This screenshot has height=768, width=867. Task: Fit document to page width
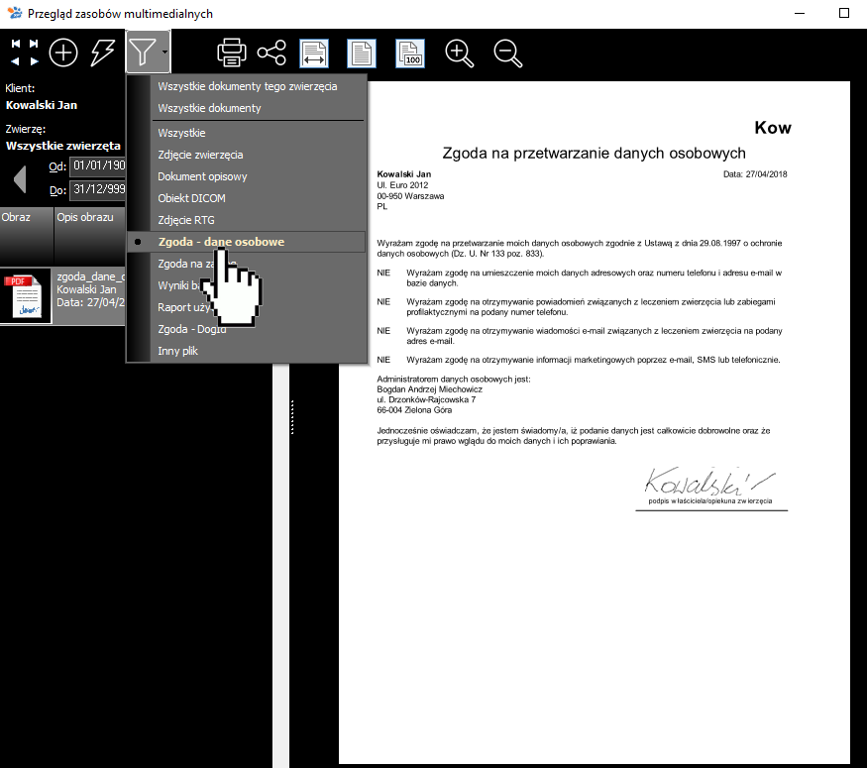coord(314,54)
